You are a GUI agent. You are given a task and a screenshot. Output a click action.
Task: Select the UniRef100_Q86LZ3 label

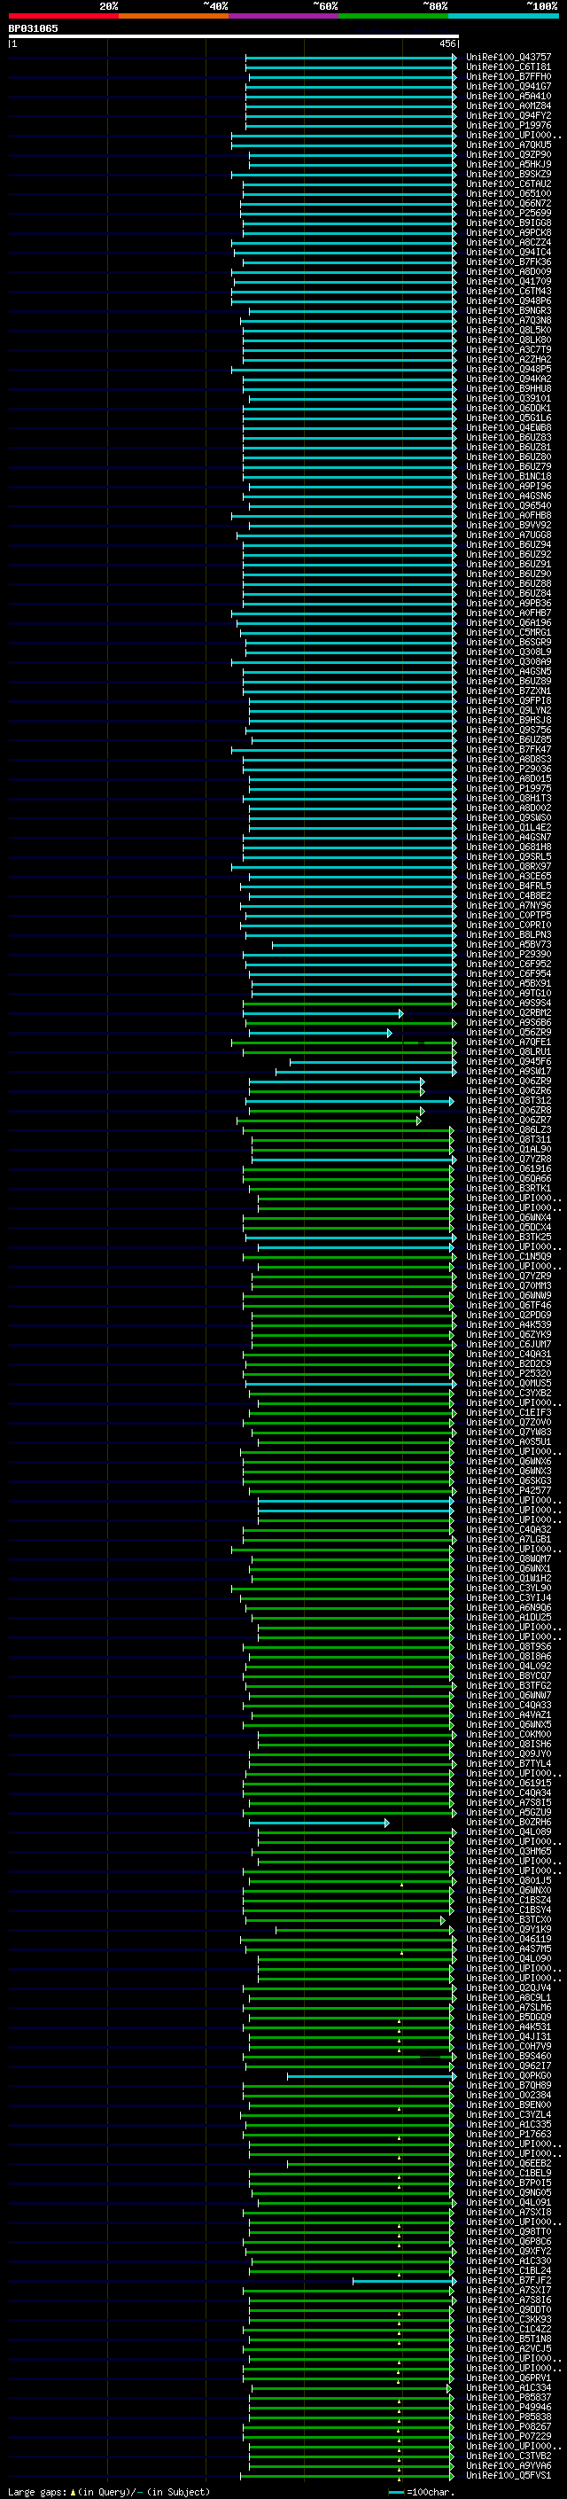[509, 1129]
